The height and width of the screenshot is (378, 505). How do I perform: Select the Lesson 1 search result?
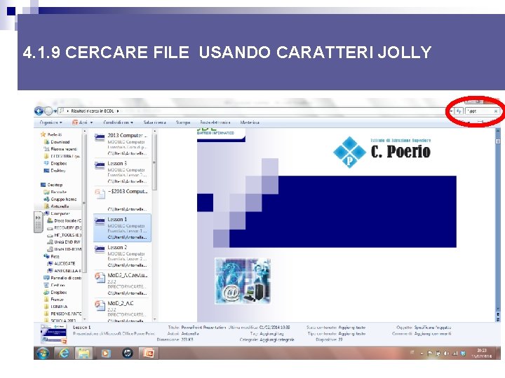122,228
